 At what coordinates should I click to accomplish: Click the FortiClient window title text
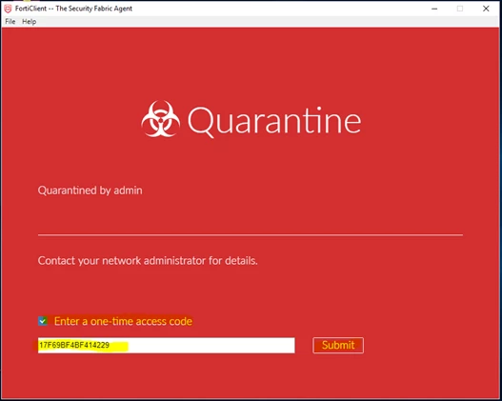point(73,9)
